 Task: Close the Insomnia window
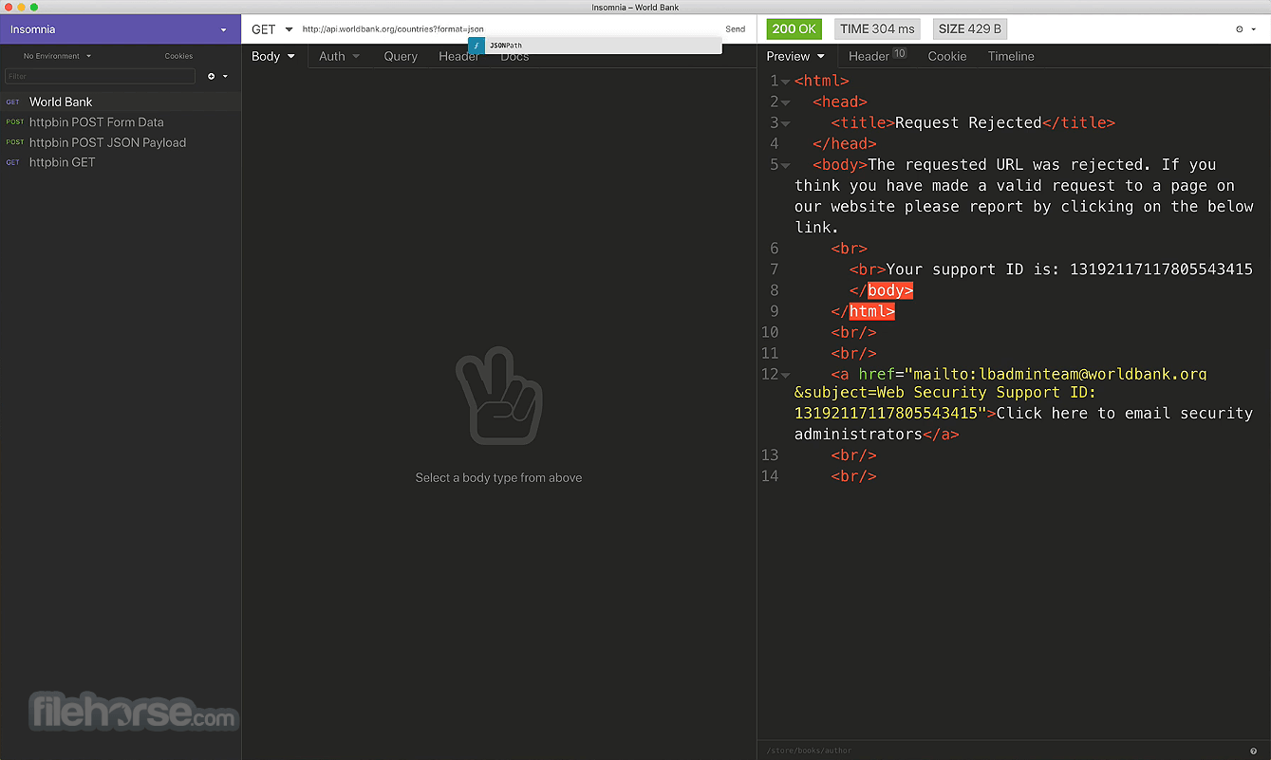pyautogui.click(x=9, y=7)
